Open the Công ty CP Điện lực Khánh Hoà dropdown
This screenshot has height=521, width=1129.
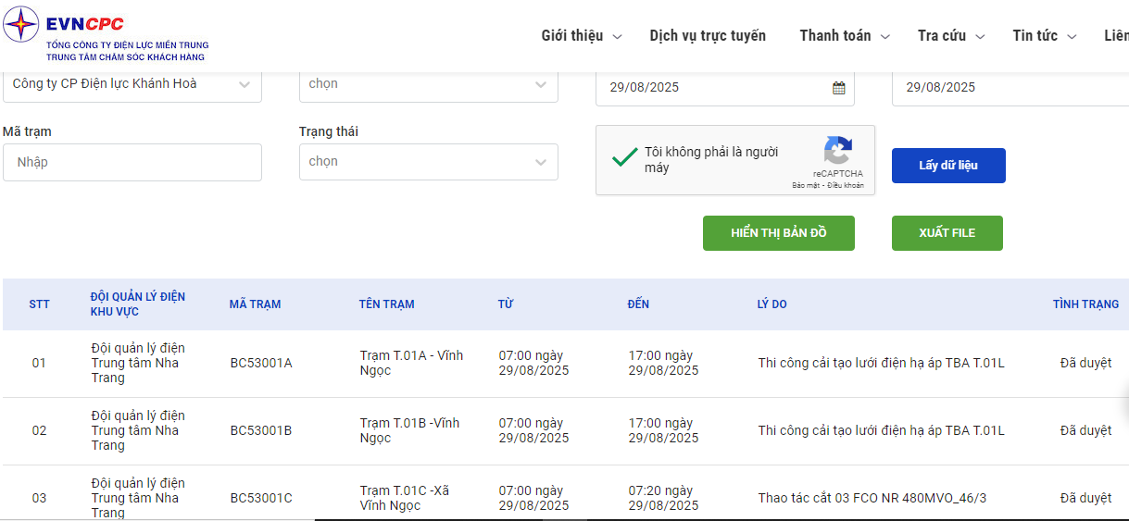click(132, 84)
